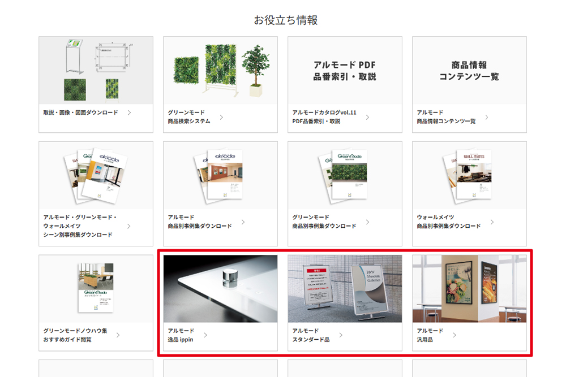Click the chevron next to アルモード 汎用品

[x=454, y=335]
